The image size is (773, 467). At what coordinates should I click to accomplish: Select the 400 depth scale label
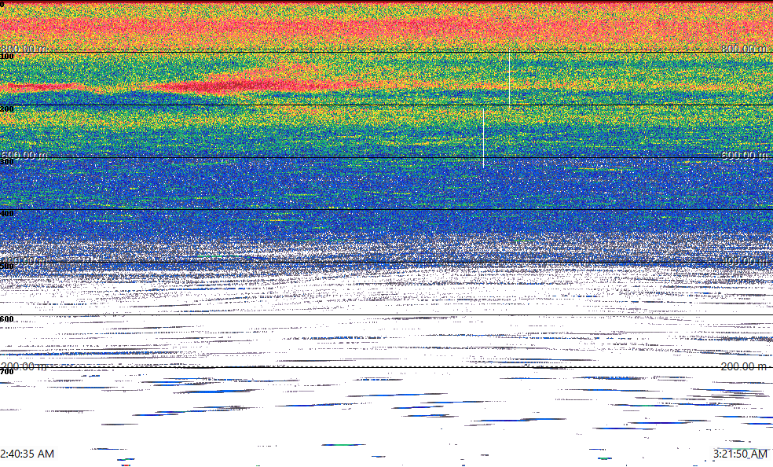coord(7,214)
